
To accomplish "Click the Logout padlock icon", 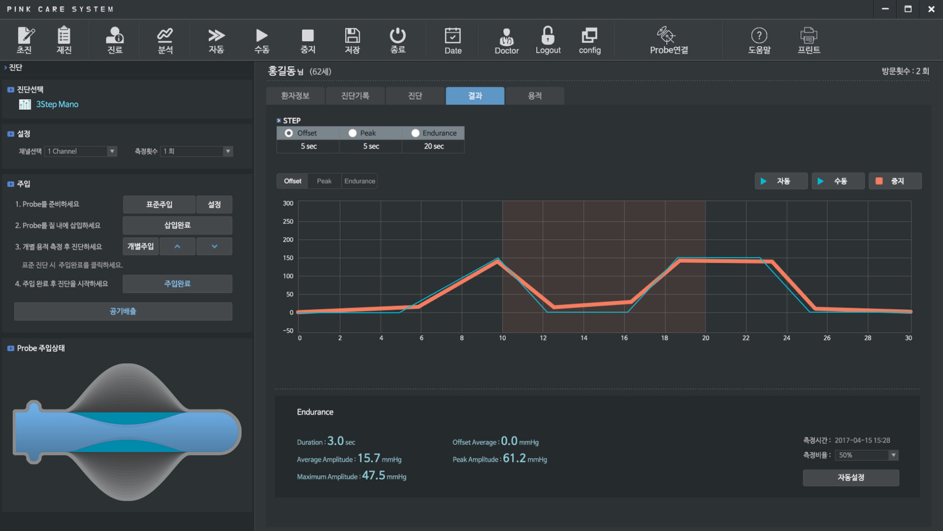I will (548, 40).
